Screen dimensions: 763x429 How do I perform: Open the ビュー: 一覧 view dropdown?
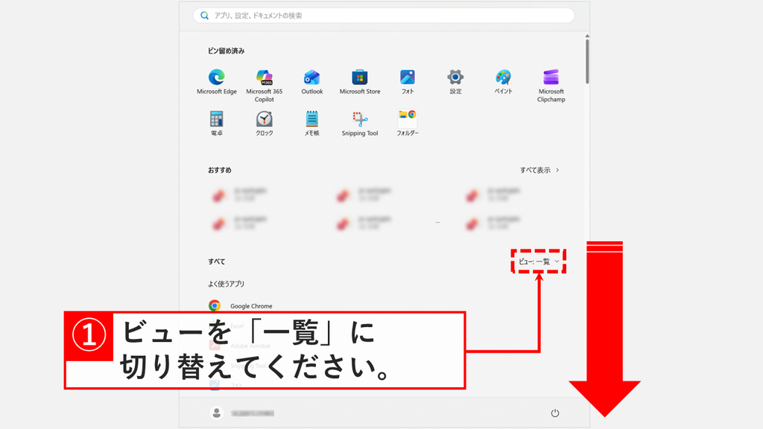539,261
